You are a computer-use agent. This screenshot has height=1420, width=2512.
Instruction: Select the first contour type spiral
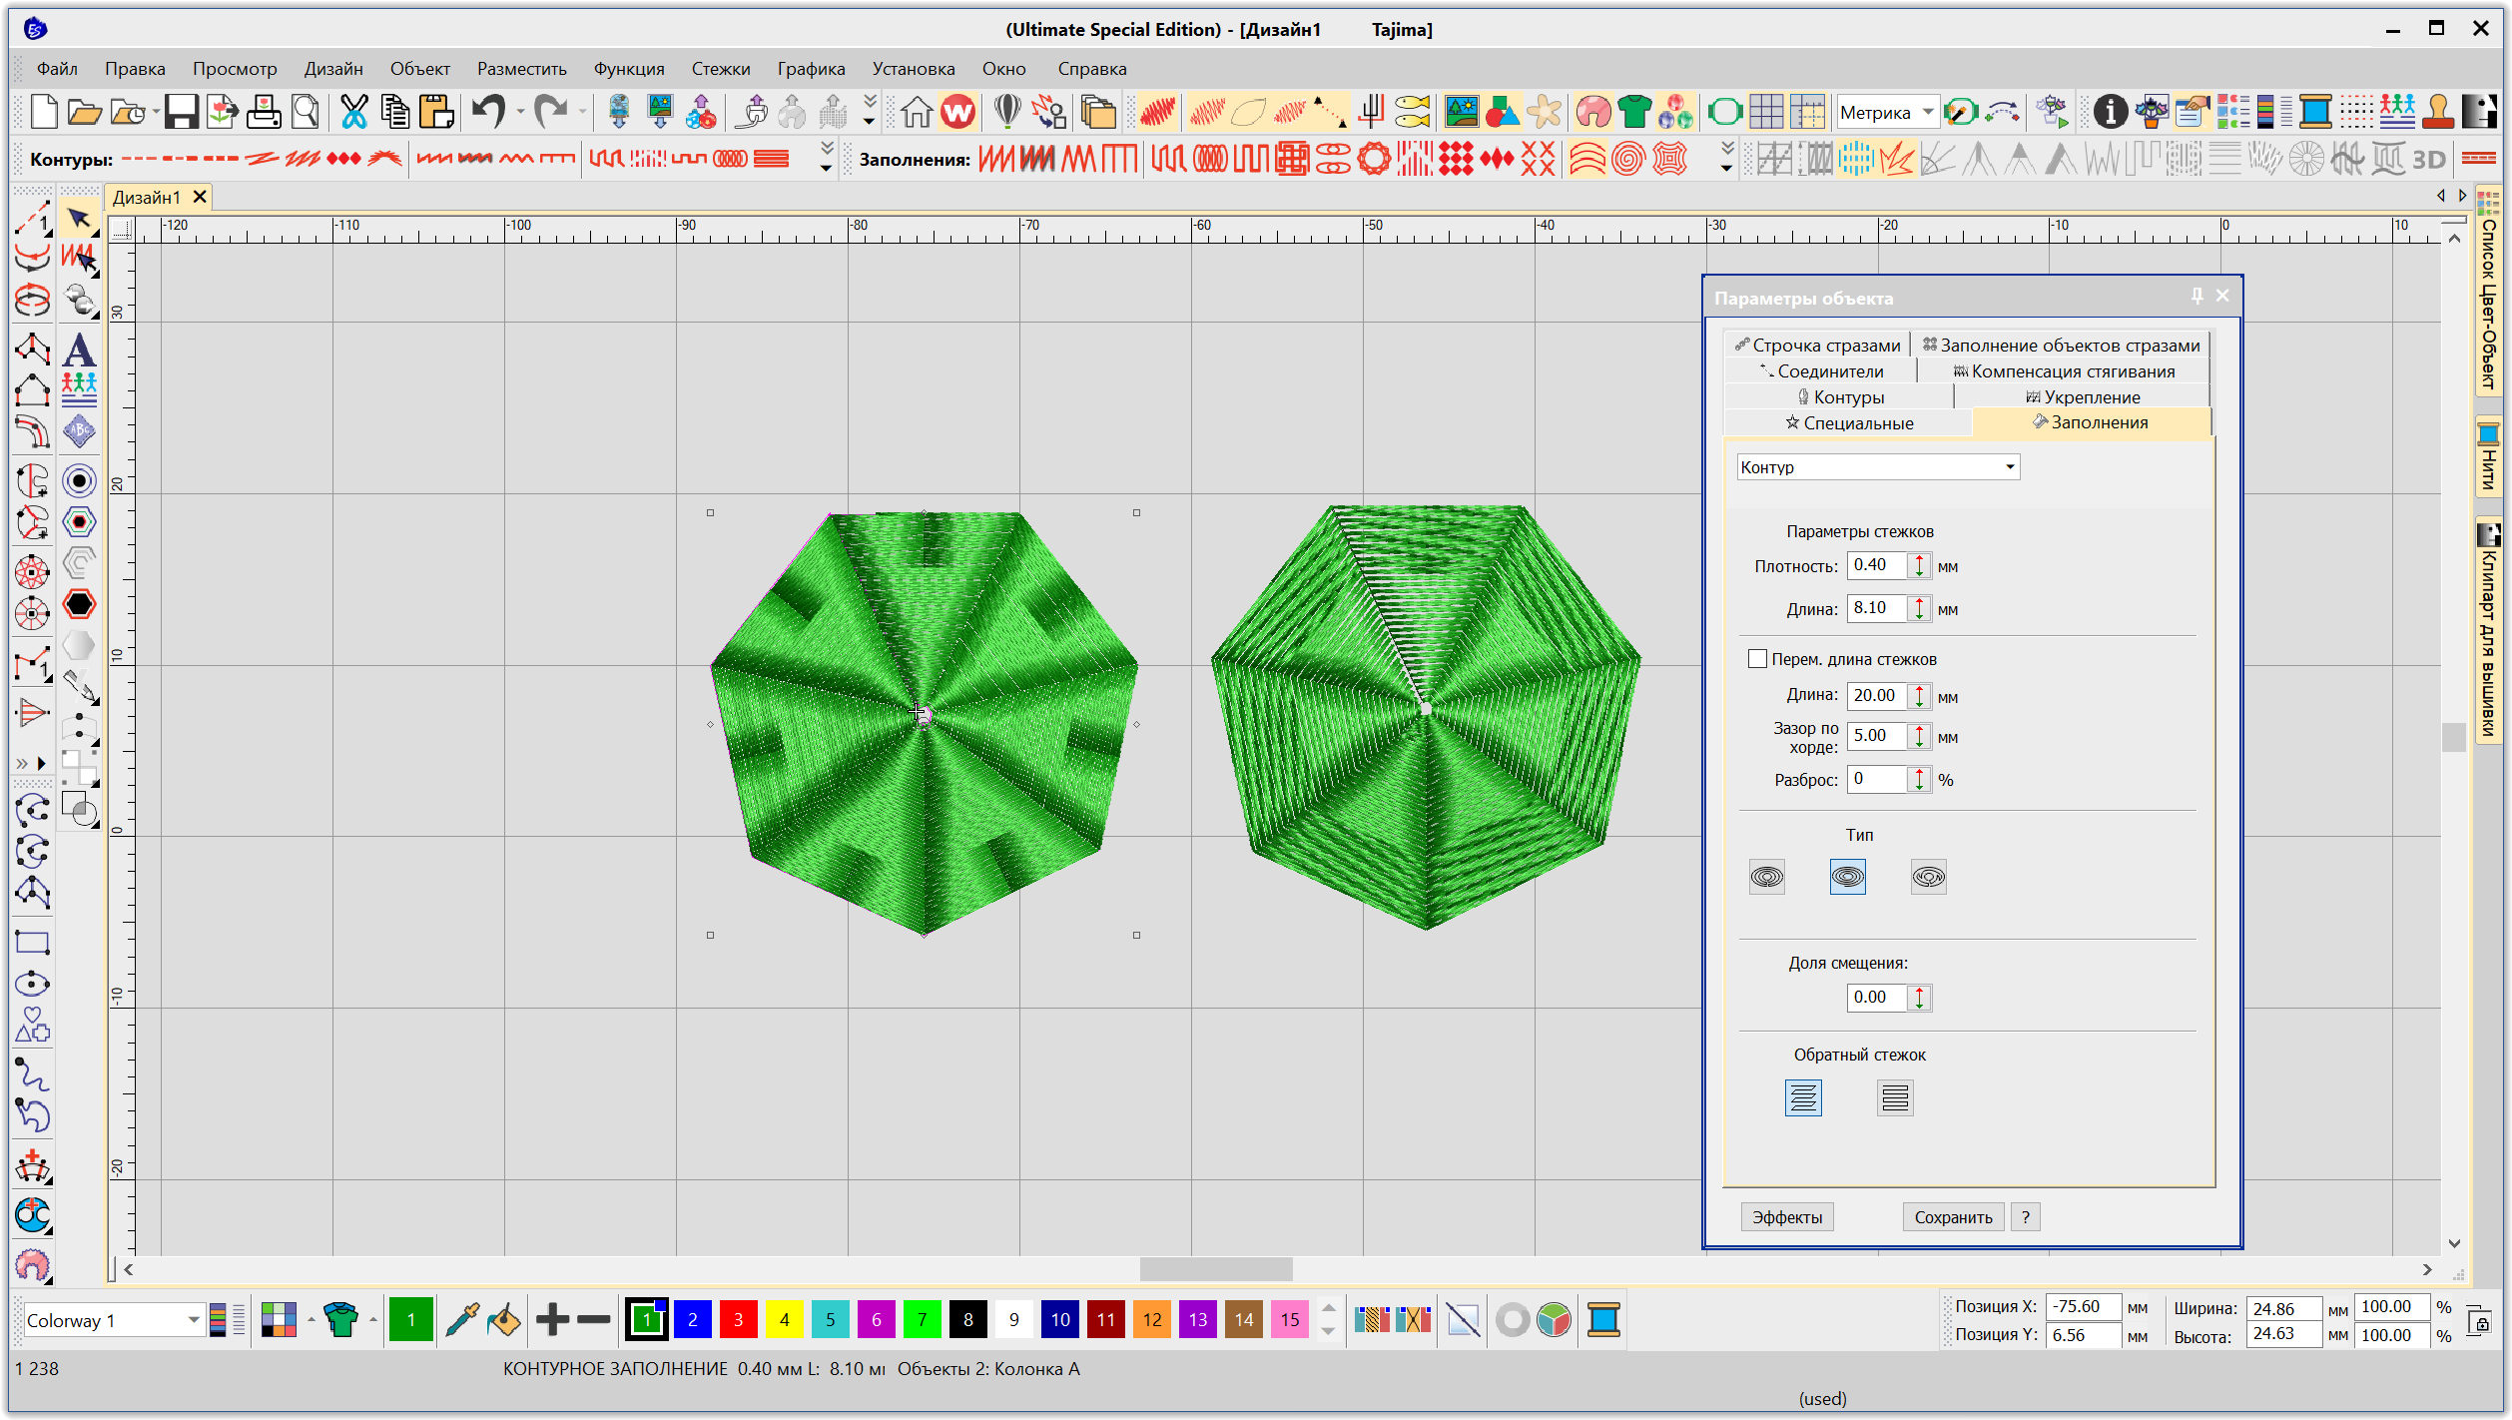1767,877
